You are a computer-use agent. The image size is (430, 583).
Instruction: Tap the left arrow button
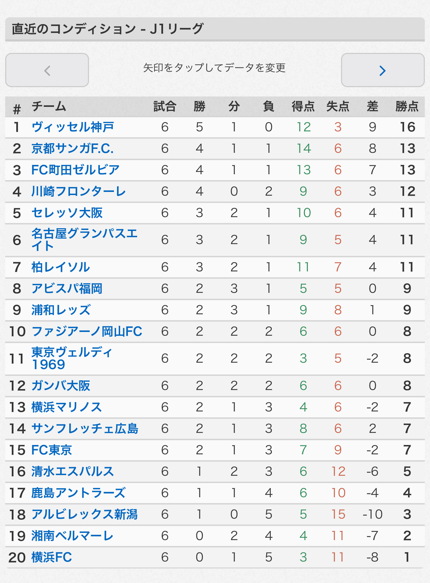tap(47, 70)
